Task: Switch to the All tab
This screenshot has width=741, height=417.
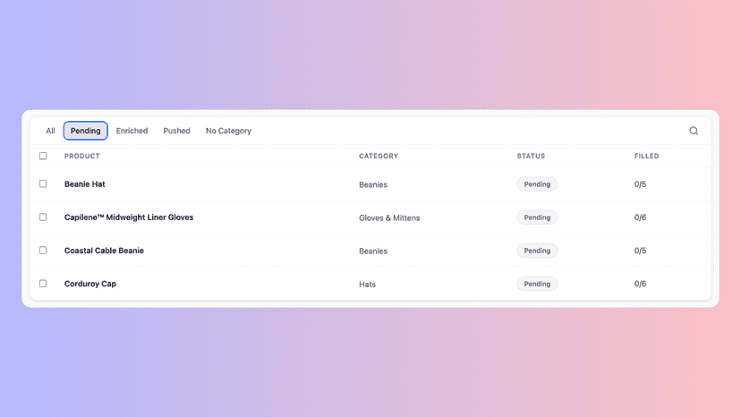Action: tap(51, 131)
